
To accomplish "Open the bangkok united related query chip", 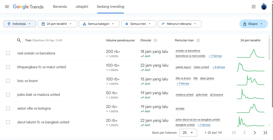I will 185,125.
